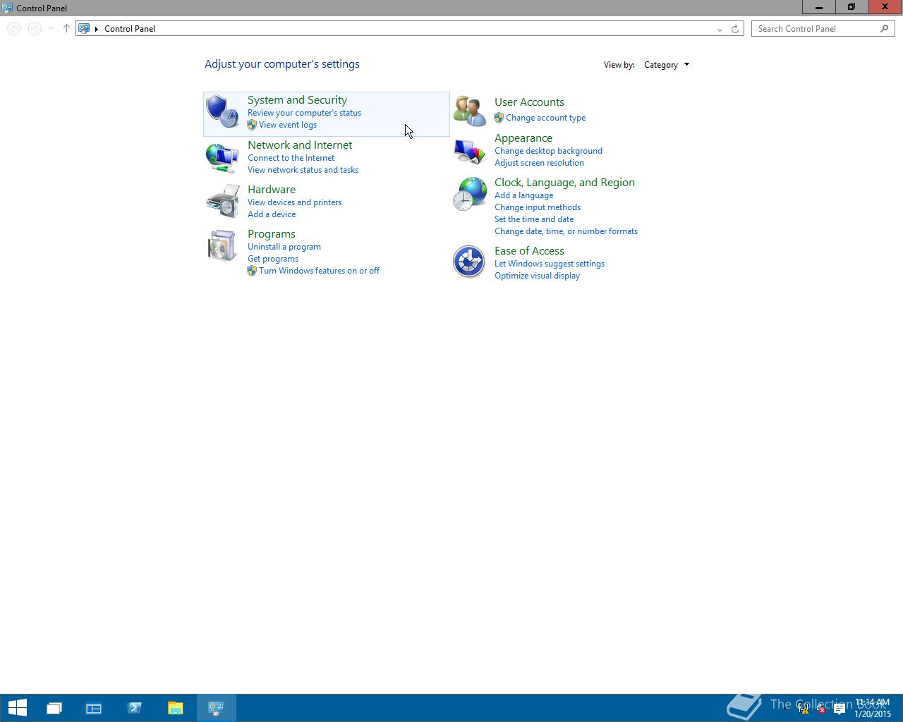This screenshot has width=903, height=722.
Task: Open the Clock, Language, and Region globe icon
Action: coord(469,194)
